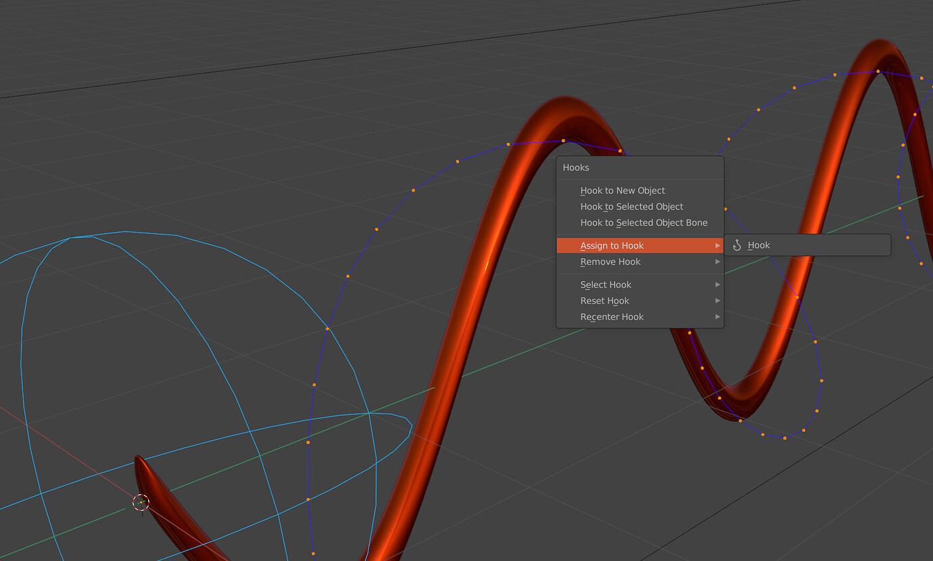
Task: Expand the 'Select Hook' submenu arrow
Action: click(717, 285)
